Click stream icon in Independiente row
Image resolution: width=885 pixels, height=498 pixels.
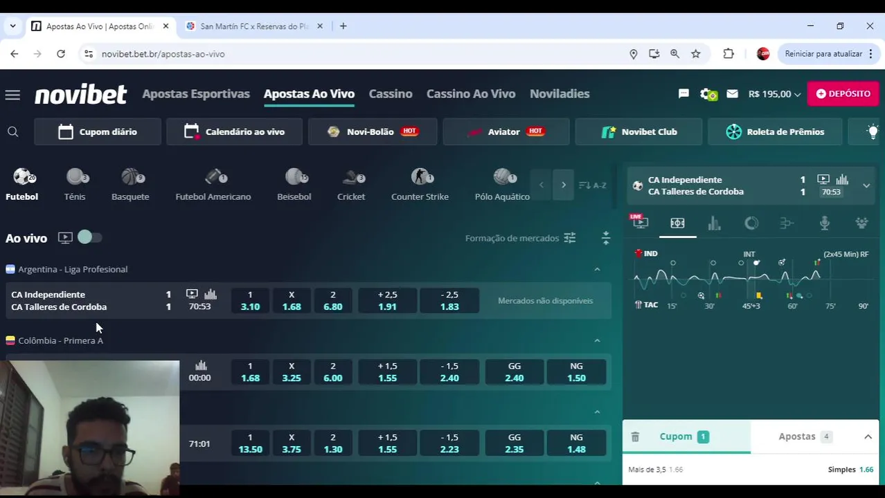[x=192, y=294]
